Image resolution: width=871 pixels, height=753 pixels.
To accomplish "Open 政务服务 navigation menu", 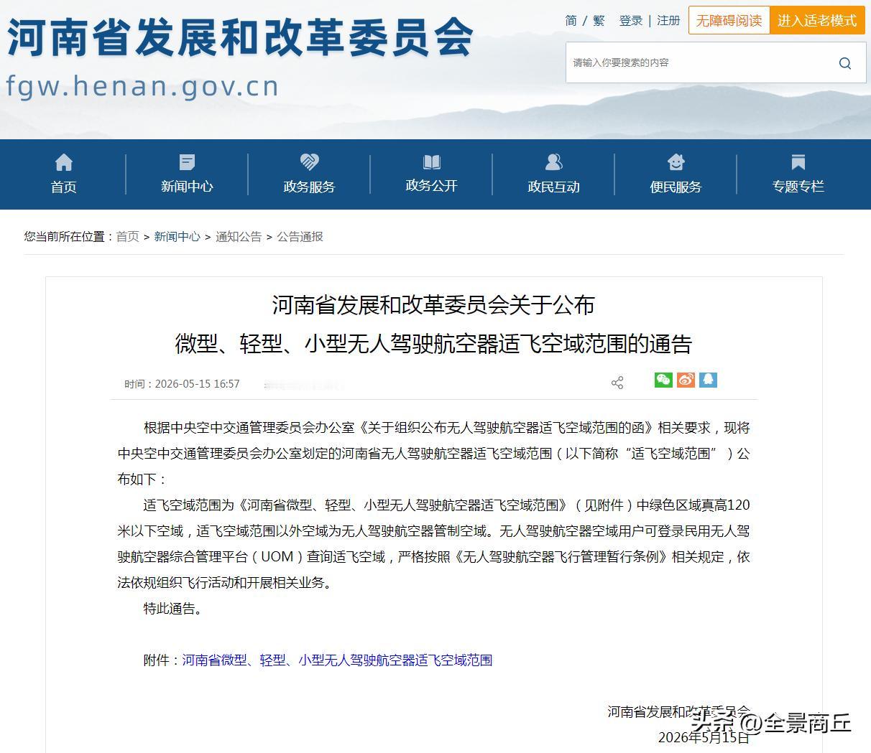I will tap(309, 174).
